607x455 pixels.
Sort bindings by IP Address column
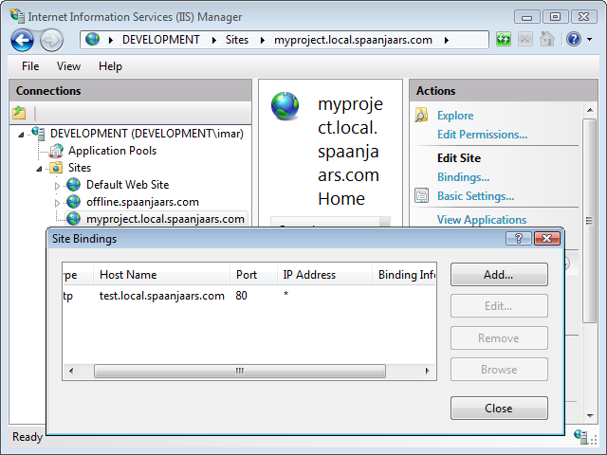tap(324, 275)
